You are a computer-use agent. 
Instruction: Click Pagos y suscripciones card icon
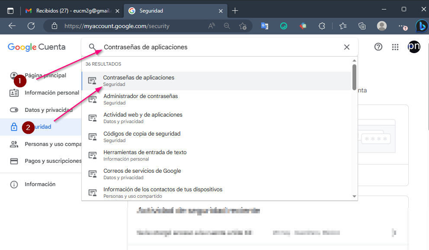click(x=14, y=161)
